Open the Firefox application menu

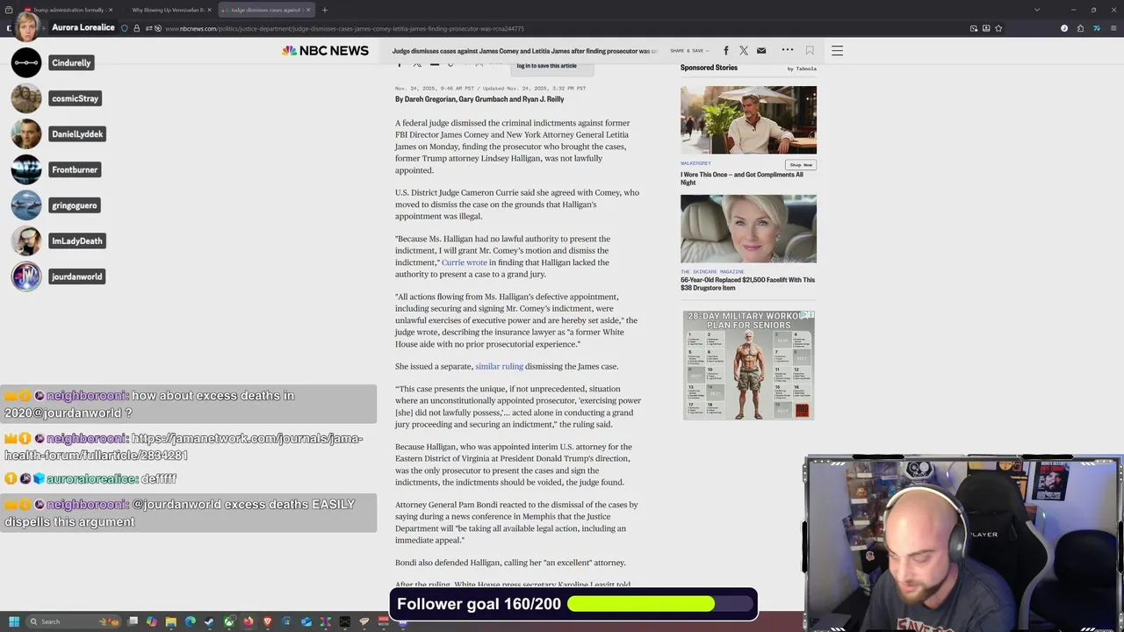(x=1113, y=28)
